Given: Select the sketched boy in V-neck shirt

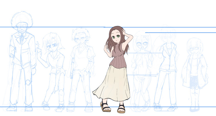Looking at the screenshot, I should pos(81,69).
